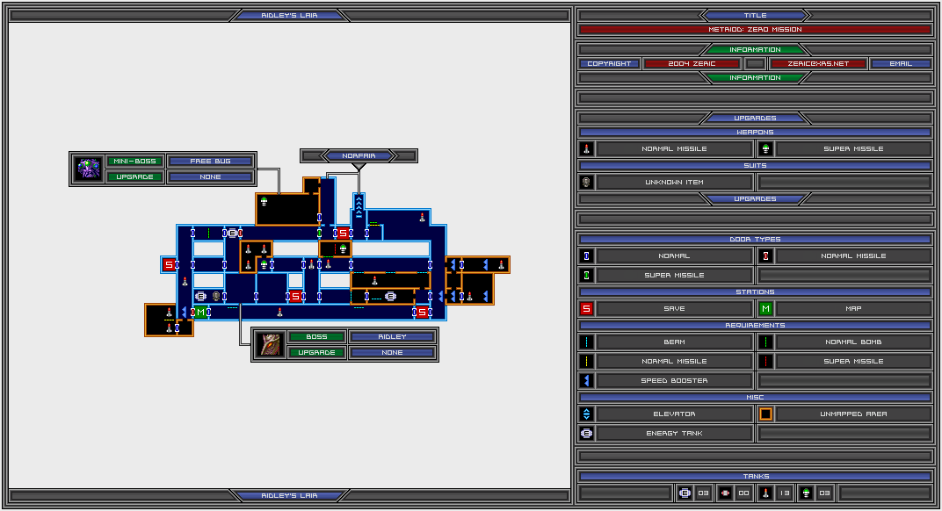The height and width of the screenshot is (511, 942).
Task: Click the Metroid: Zero Mission title bar
Action: click(755, 29)
